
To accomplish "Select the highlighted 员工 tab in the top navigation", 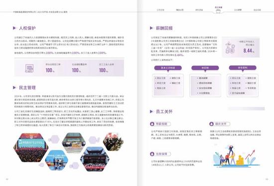I will point(218,10).
